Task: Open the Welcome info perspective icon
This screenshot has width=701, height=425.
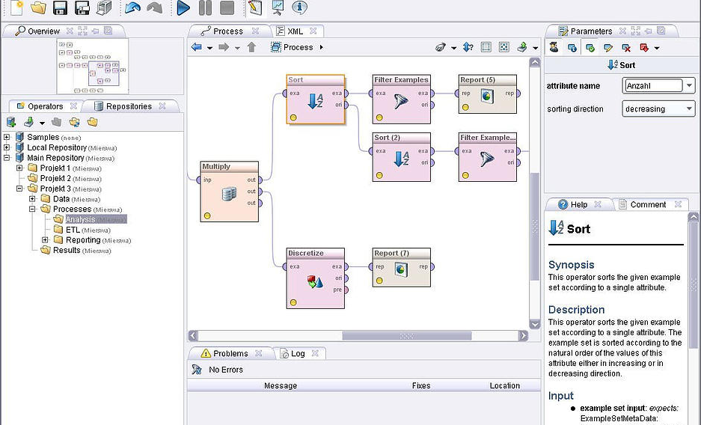Action: (x=299, y=7)
